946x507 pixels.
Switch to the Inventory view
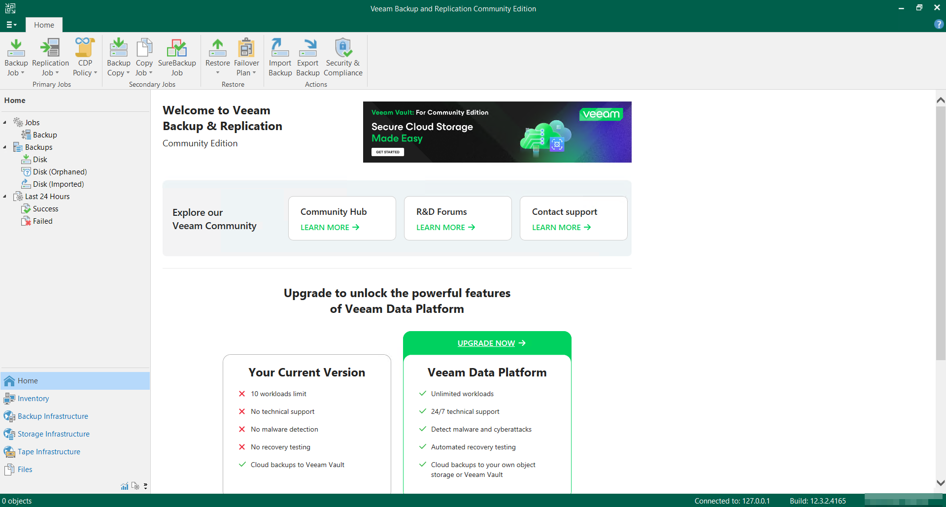75,399
